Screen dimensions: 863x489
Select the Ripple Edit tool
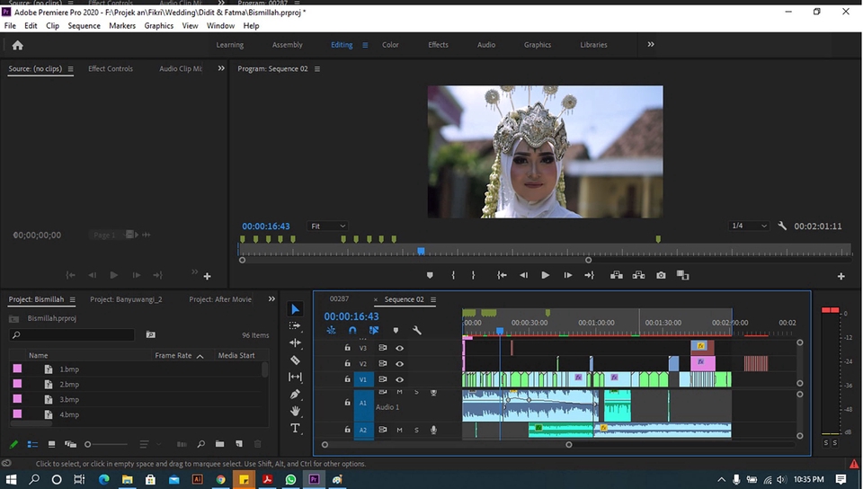pyautogui.click(x=295, y=342)
